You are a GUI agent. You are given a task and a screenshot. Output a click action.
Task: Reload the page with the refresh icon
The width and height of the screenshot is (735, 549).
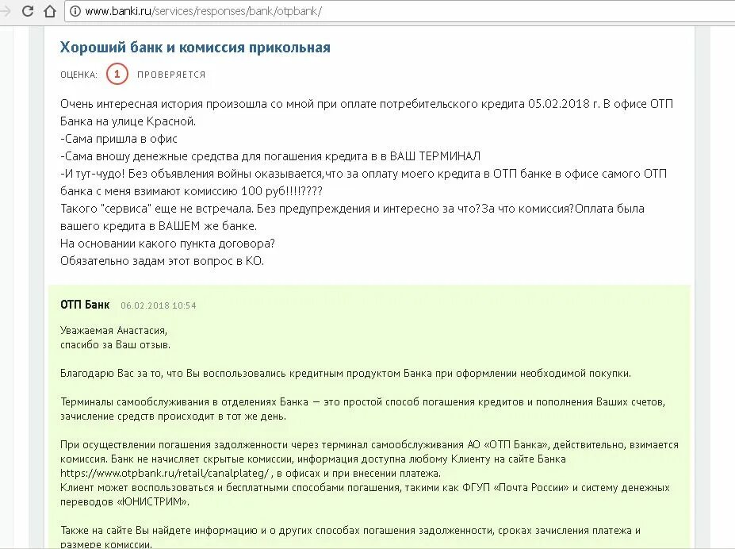[28, 11]
